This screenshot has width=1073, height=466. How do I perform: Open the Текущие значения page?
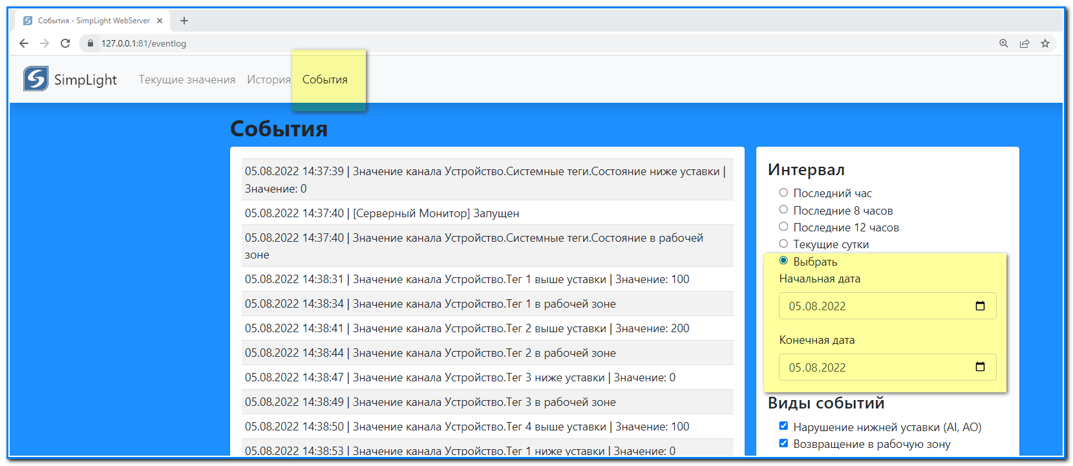(x=187, y=79)
